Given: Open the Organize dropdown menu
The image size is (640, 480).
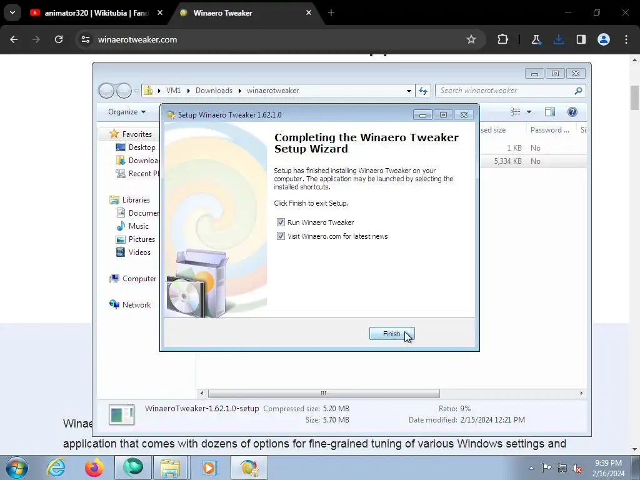Looking at the screenshot, I should (x=126, y=112).
